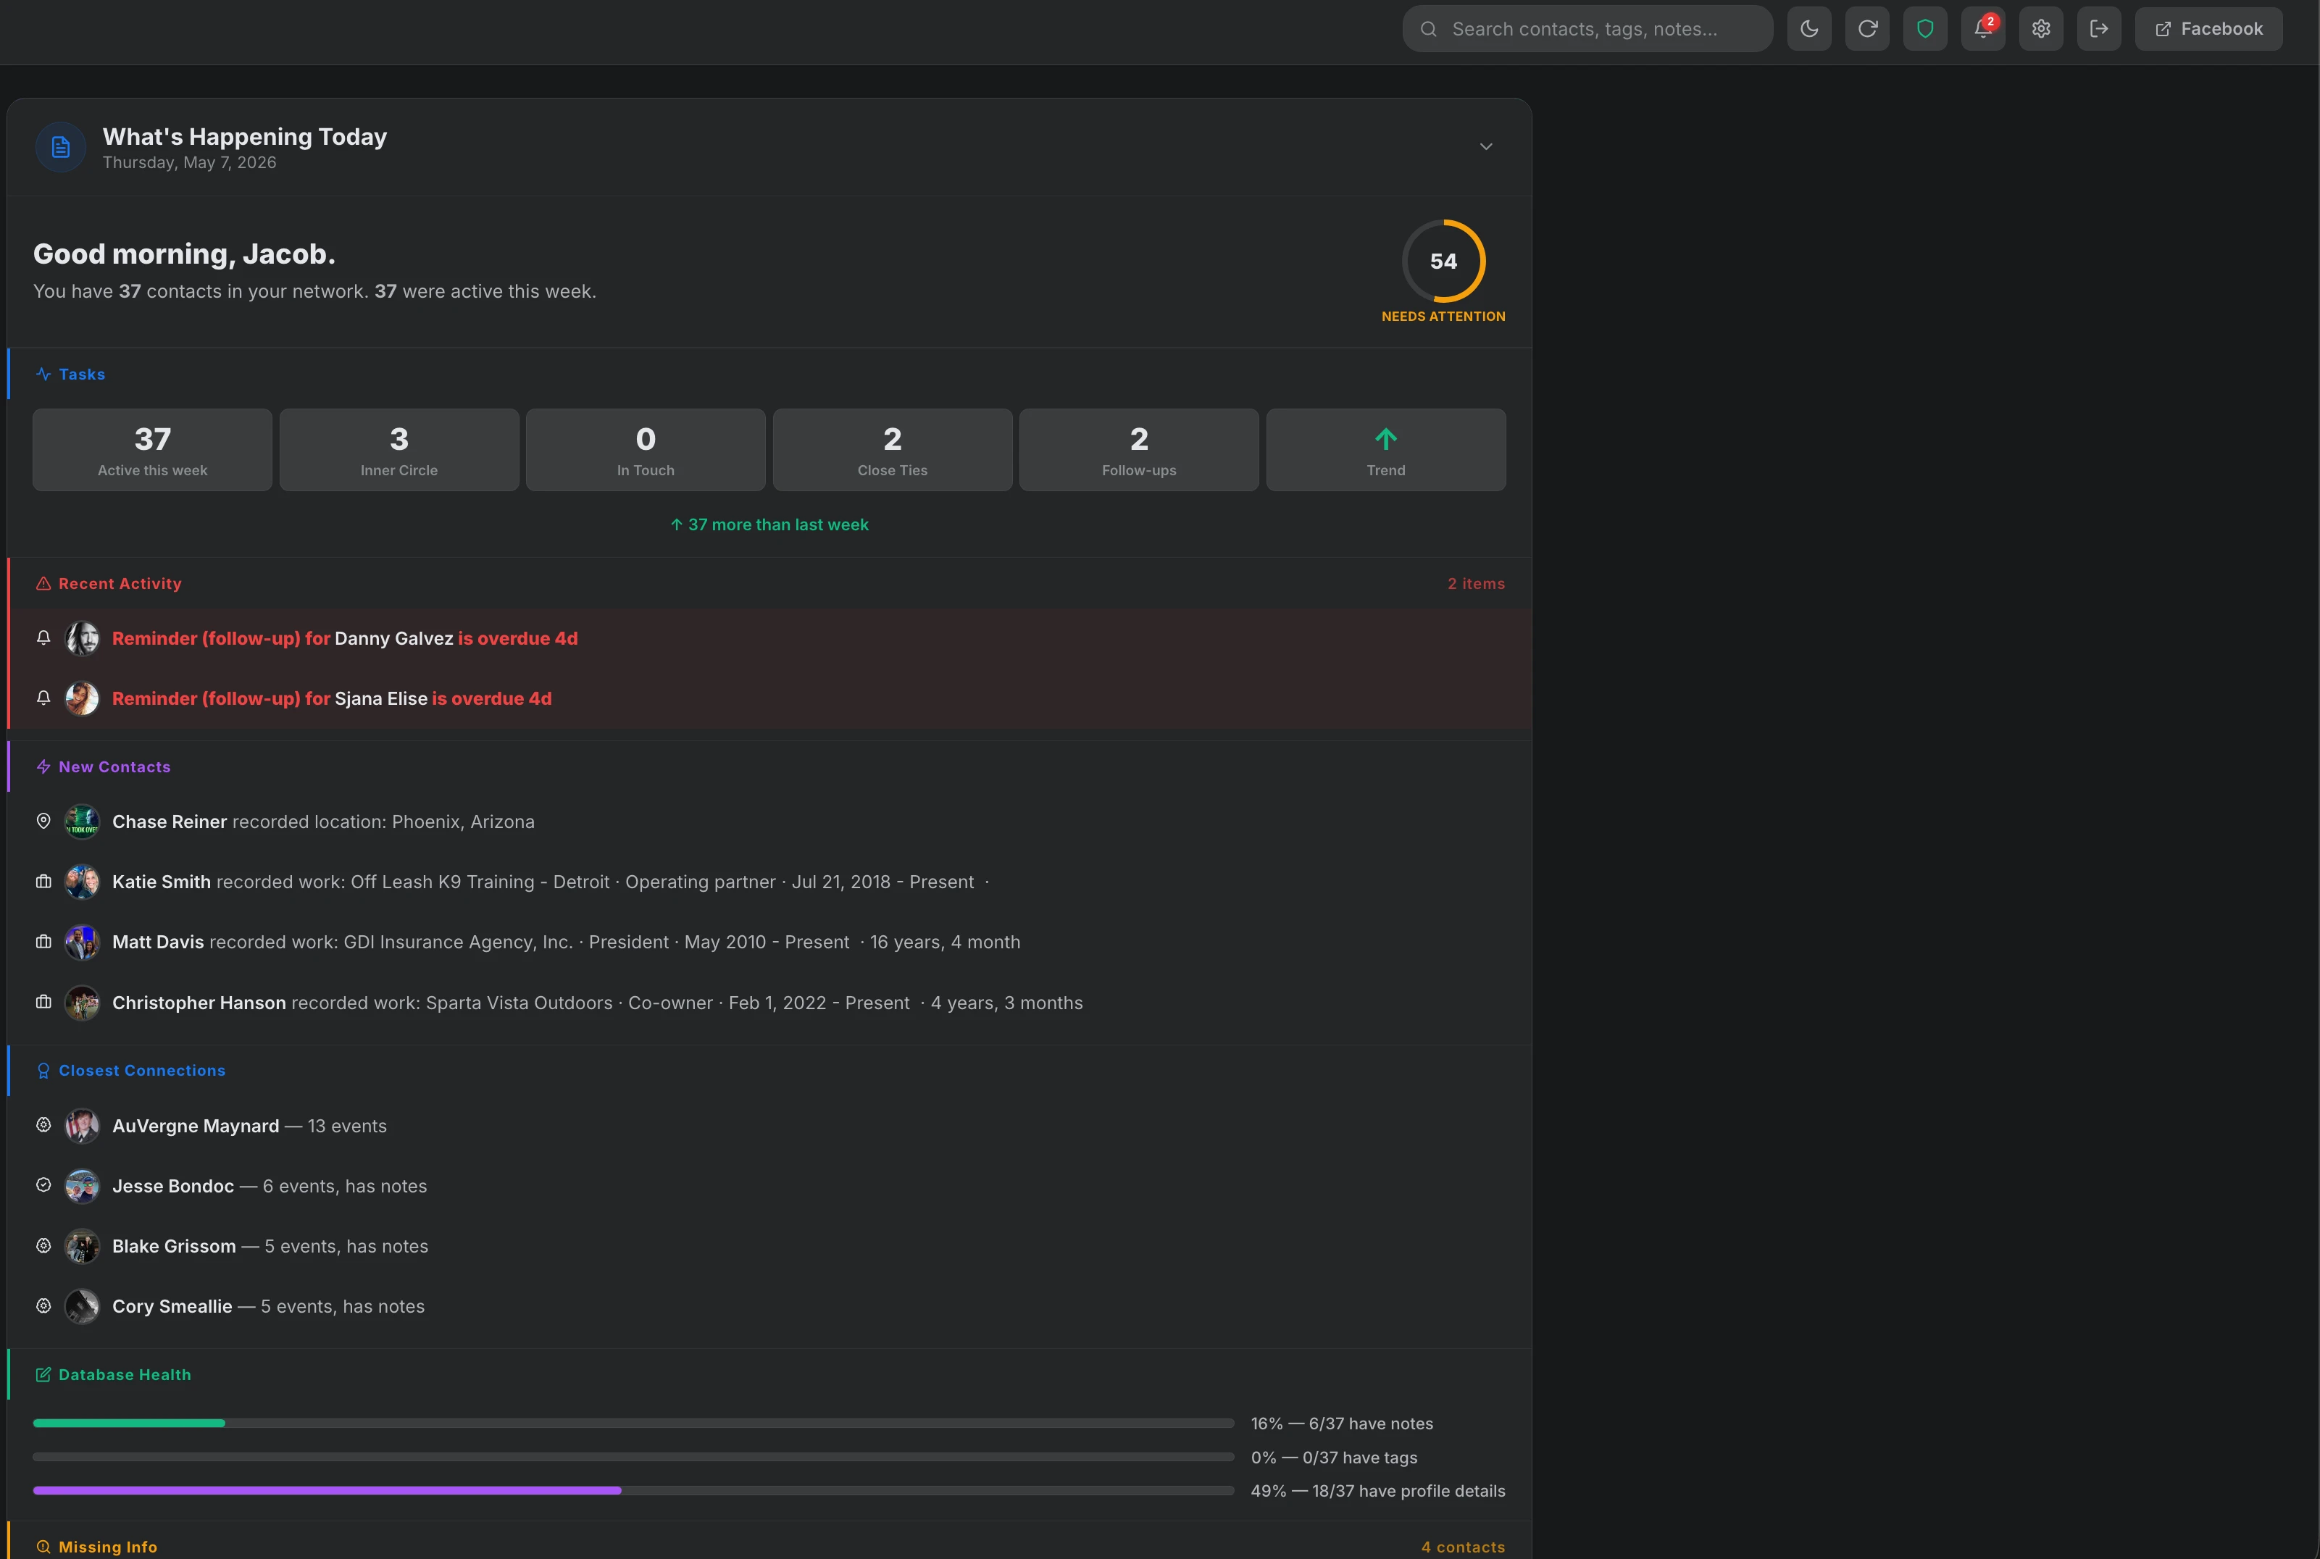Open Danny Galvez avatar
The height and width of the screenshot is (1559, 2320).
click(x=82, y=638)
